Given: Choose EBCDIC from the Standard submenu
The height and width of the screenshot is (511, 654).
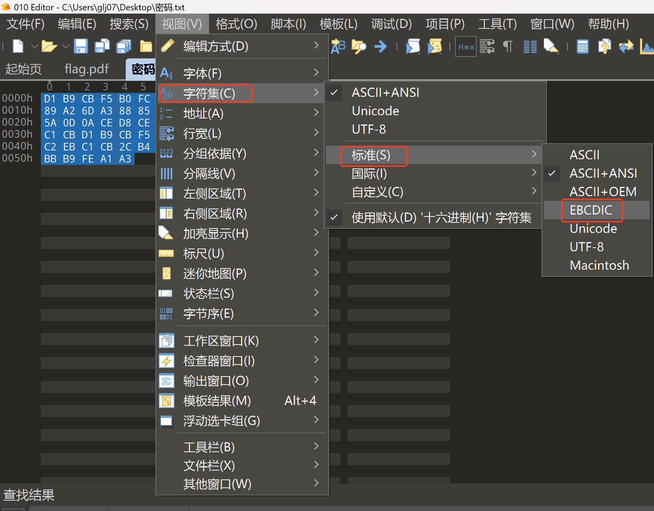Looking at the screenshot, I should pos(591,210).
